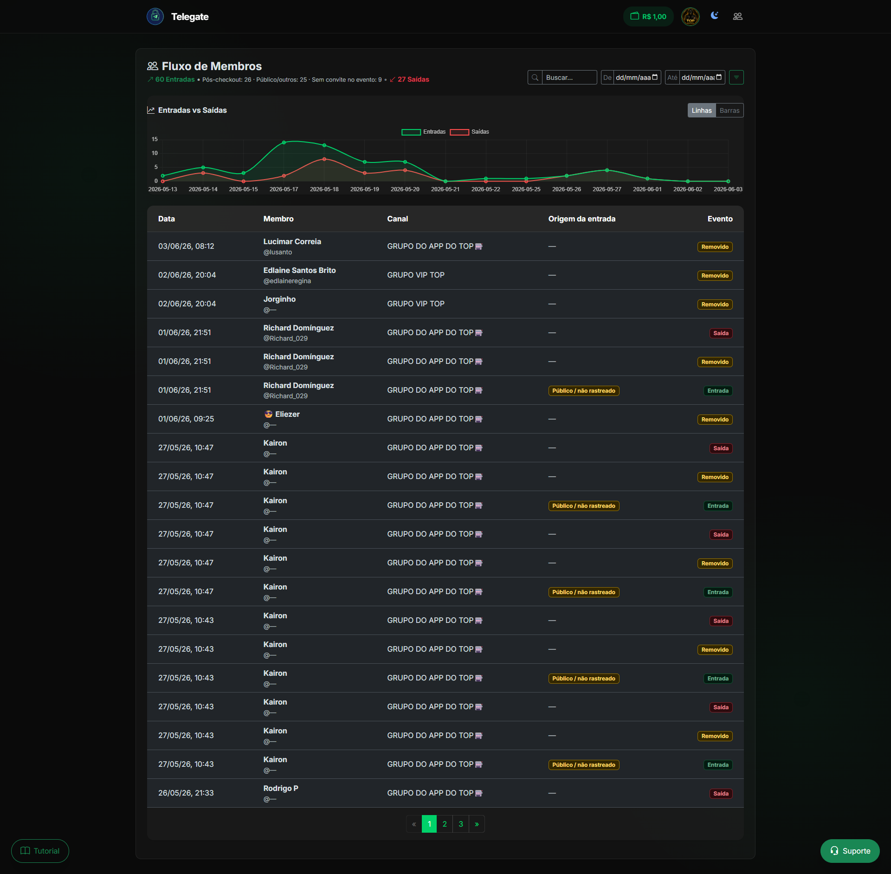Open the R$ 1,00 wallet balance
The image size is (891, 874).
648,16
